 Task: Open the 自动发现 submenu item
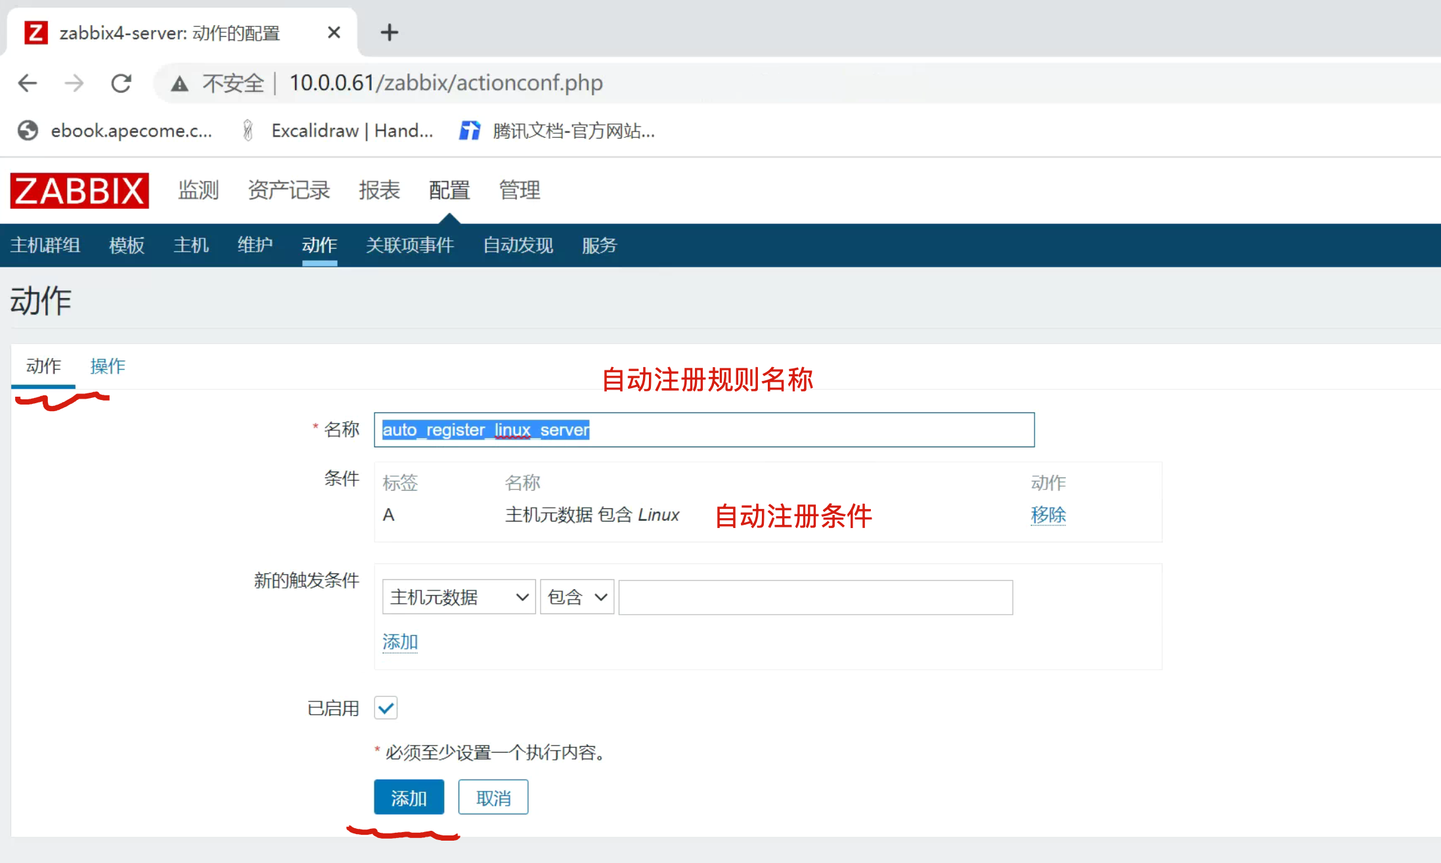pos(518,246)
